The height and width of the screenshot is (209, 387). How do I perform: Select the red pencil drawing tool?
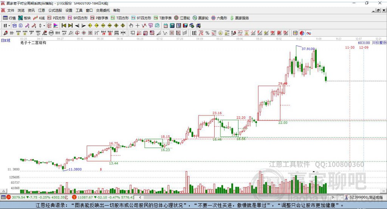click(x=5, y=33)
